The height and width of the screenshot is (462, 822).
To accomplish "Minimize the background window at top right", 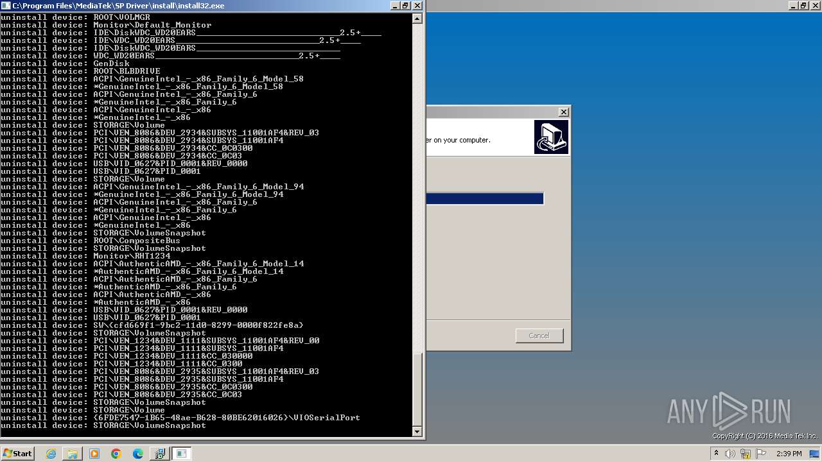I will pyautogui.click(x=793, y=5).
